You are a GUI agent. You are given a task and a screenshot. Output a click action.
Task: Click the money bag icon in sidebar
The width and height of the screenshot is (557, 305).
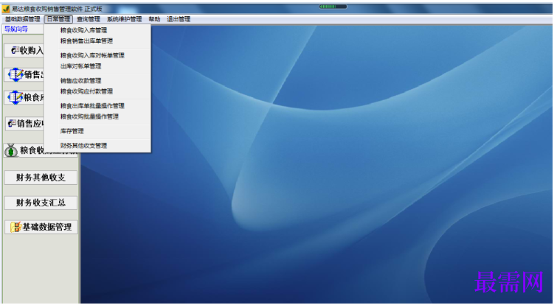[11, 150]
